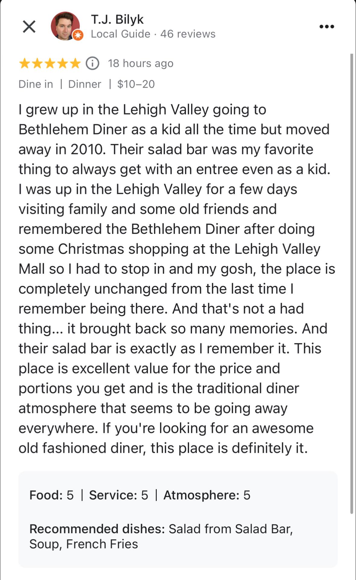Select the Dinner meal type label

click(85, 84)
